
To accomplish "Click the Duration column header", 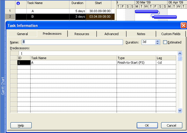I will pyautogui.click(x=78, y=4).
